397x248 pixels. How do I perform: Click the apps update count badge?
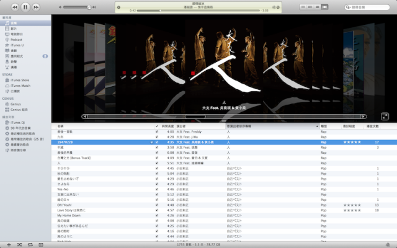[x=45, y=56]
